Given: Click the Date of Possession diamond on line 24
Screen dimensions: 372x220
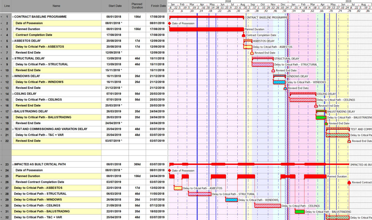Looking at the screenshot, I should (x=170, y=170).
